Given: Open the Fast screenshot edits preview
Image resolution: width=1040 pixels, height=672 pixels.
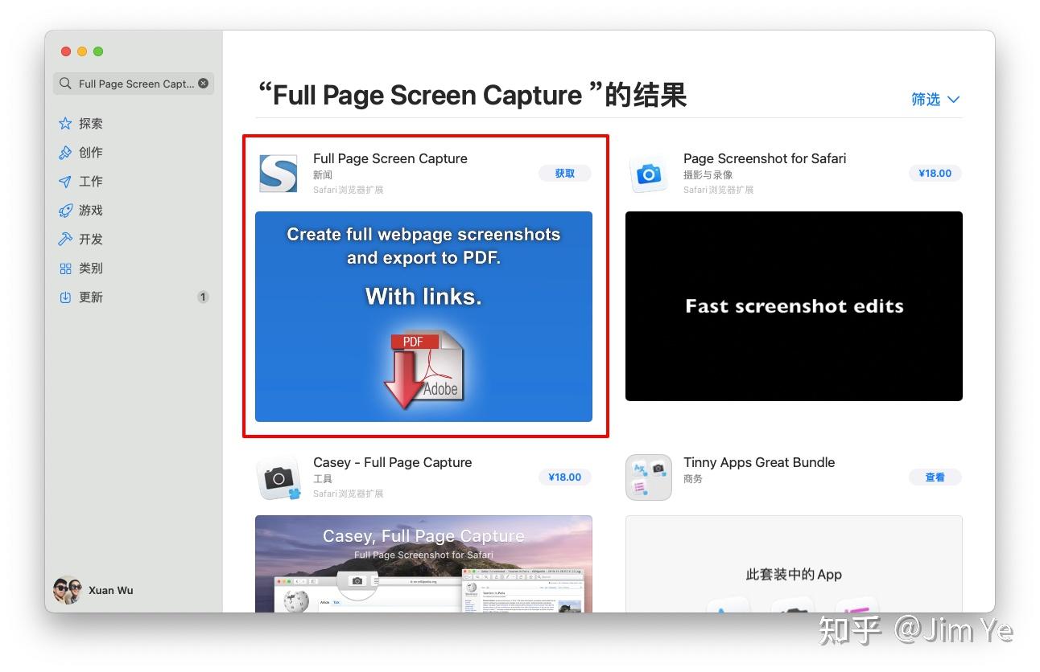Looking at the screenshot, I should pyautogui.click(x=794, y=306).
